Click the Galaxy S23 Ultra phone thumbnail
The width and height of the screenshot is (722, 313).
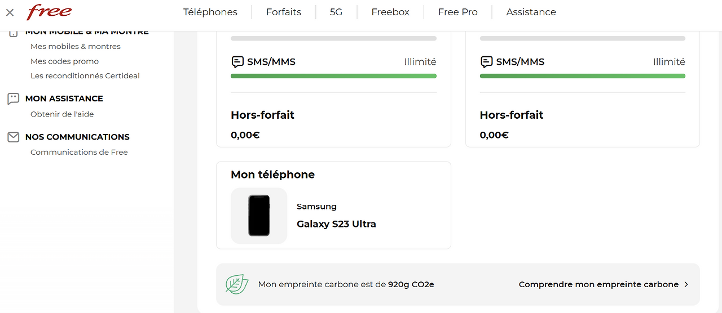[x=259, y=216]
